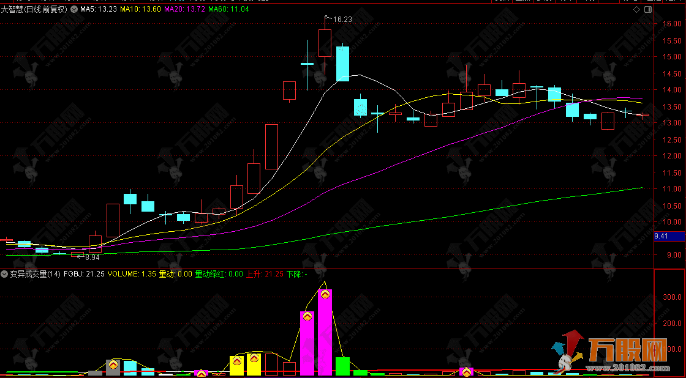Click the 量动绿红: 0.00 value
Image resolution: width=686 pixels, height=378 pixels.
[219, 275]
